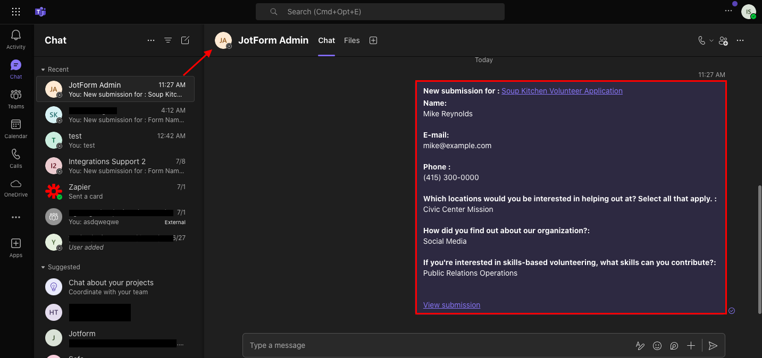The height and width of the screenshot is (358, 762).
Task: Click the message seen status icon
Action: [732, 311]
